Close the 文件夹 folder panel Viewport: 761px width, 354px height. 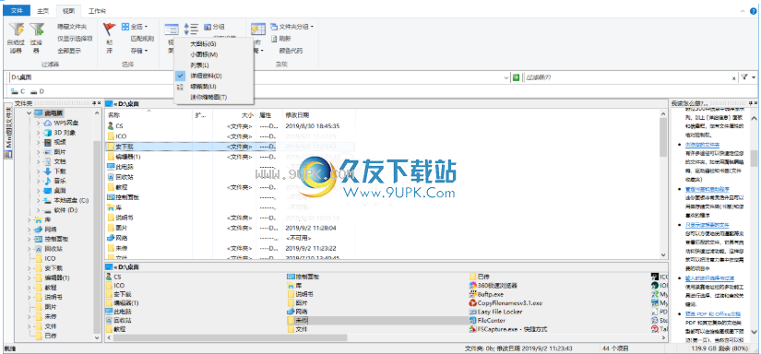pyautogui.click(x=100, y=103)
